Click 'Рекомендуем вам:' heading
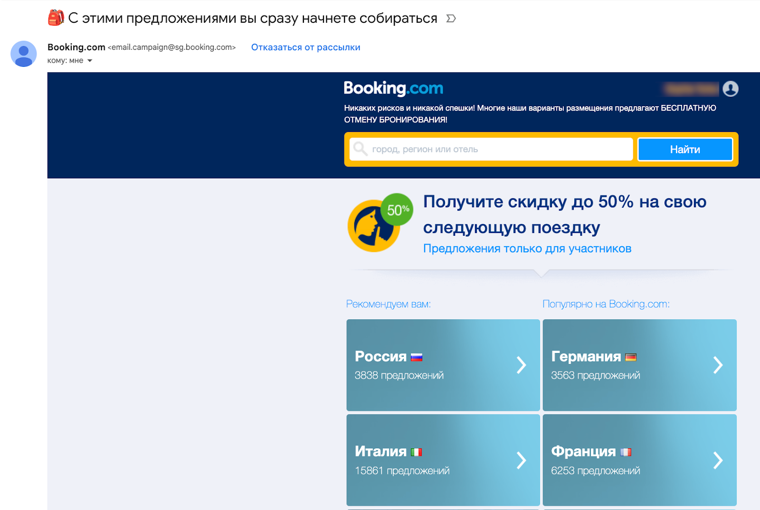Viewport: 760px width, 510px height. coord(388,304)
